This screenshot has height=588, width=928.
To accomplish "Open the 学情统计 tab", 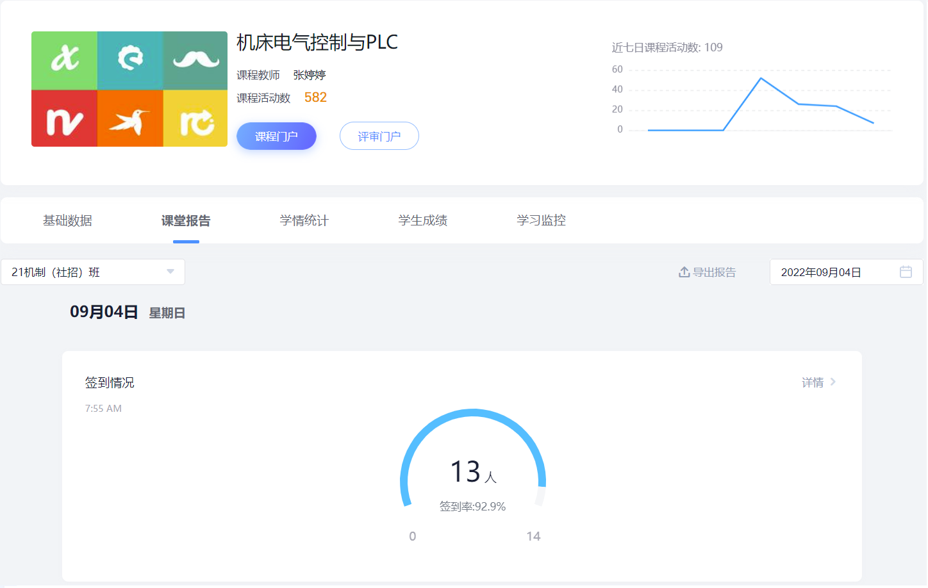I will coord(304,221).
